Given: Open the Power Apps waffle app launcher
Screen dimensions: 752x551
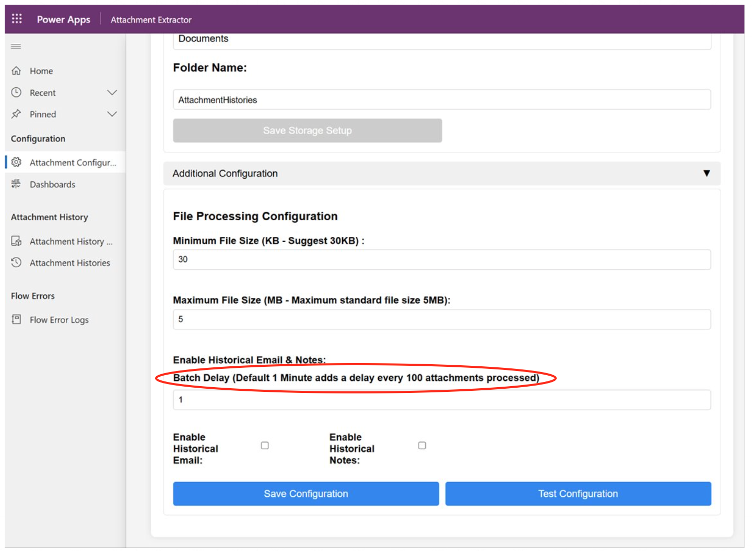Looking at the screenshot, I should [17, 19].
